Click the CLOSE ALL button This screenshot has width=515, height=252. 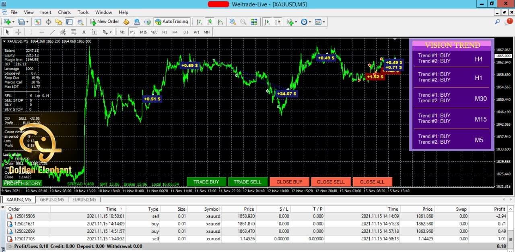coord(372,182)
